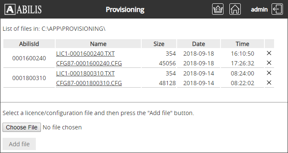Download the LIC1-0001800310.TXT licence file
288x153 pixels.
pos(86,73)
